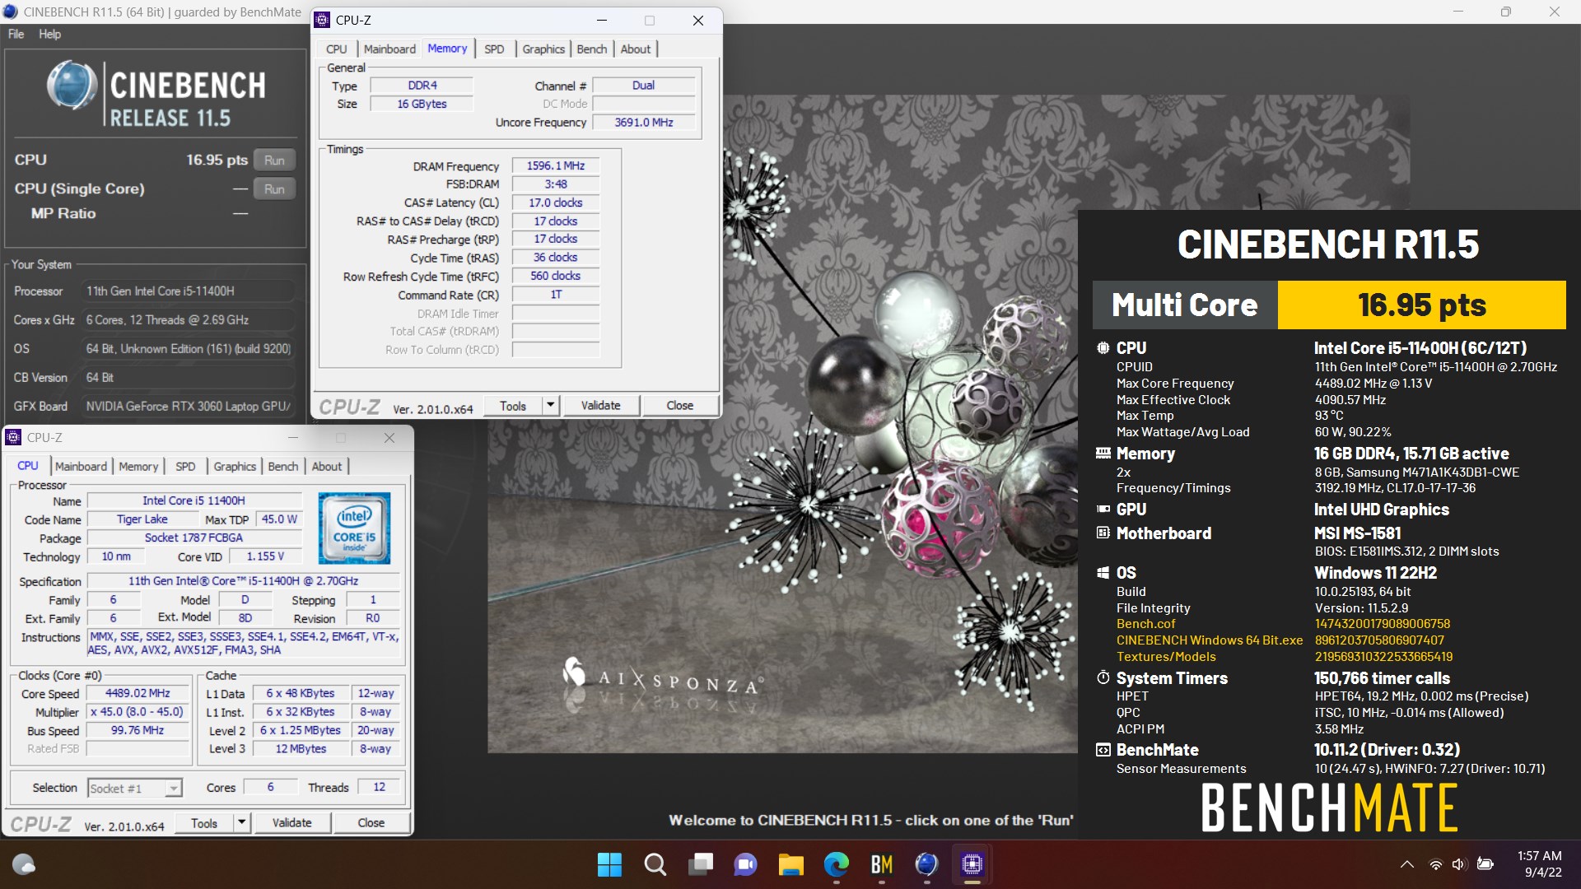This screenshot has width=1581, height=889.
Task: Open Task View on taskbar
Action: (x=701, y=864)
